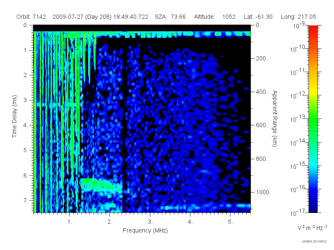Click the '0.' time delay tick label
This screenshot has width=334, height=250.
[26, 25]
